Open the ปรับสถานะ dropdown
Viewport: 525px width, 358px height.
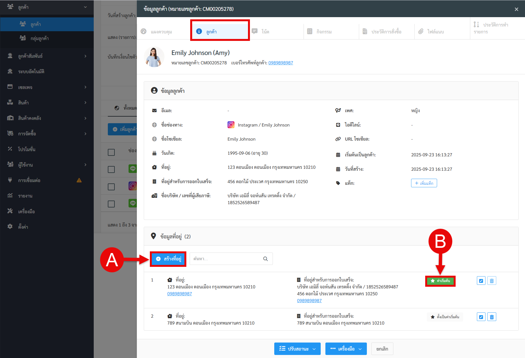coord(297,349)
